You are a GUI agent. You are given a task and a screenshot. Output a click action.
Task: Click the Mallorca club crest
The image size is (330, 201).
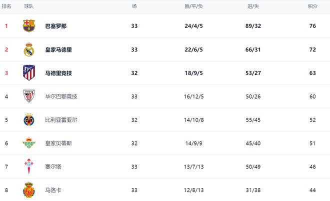point(29,190)
